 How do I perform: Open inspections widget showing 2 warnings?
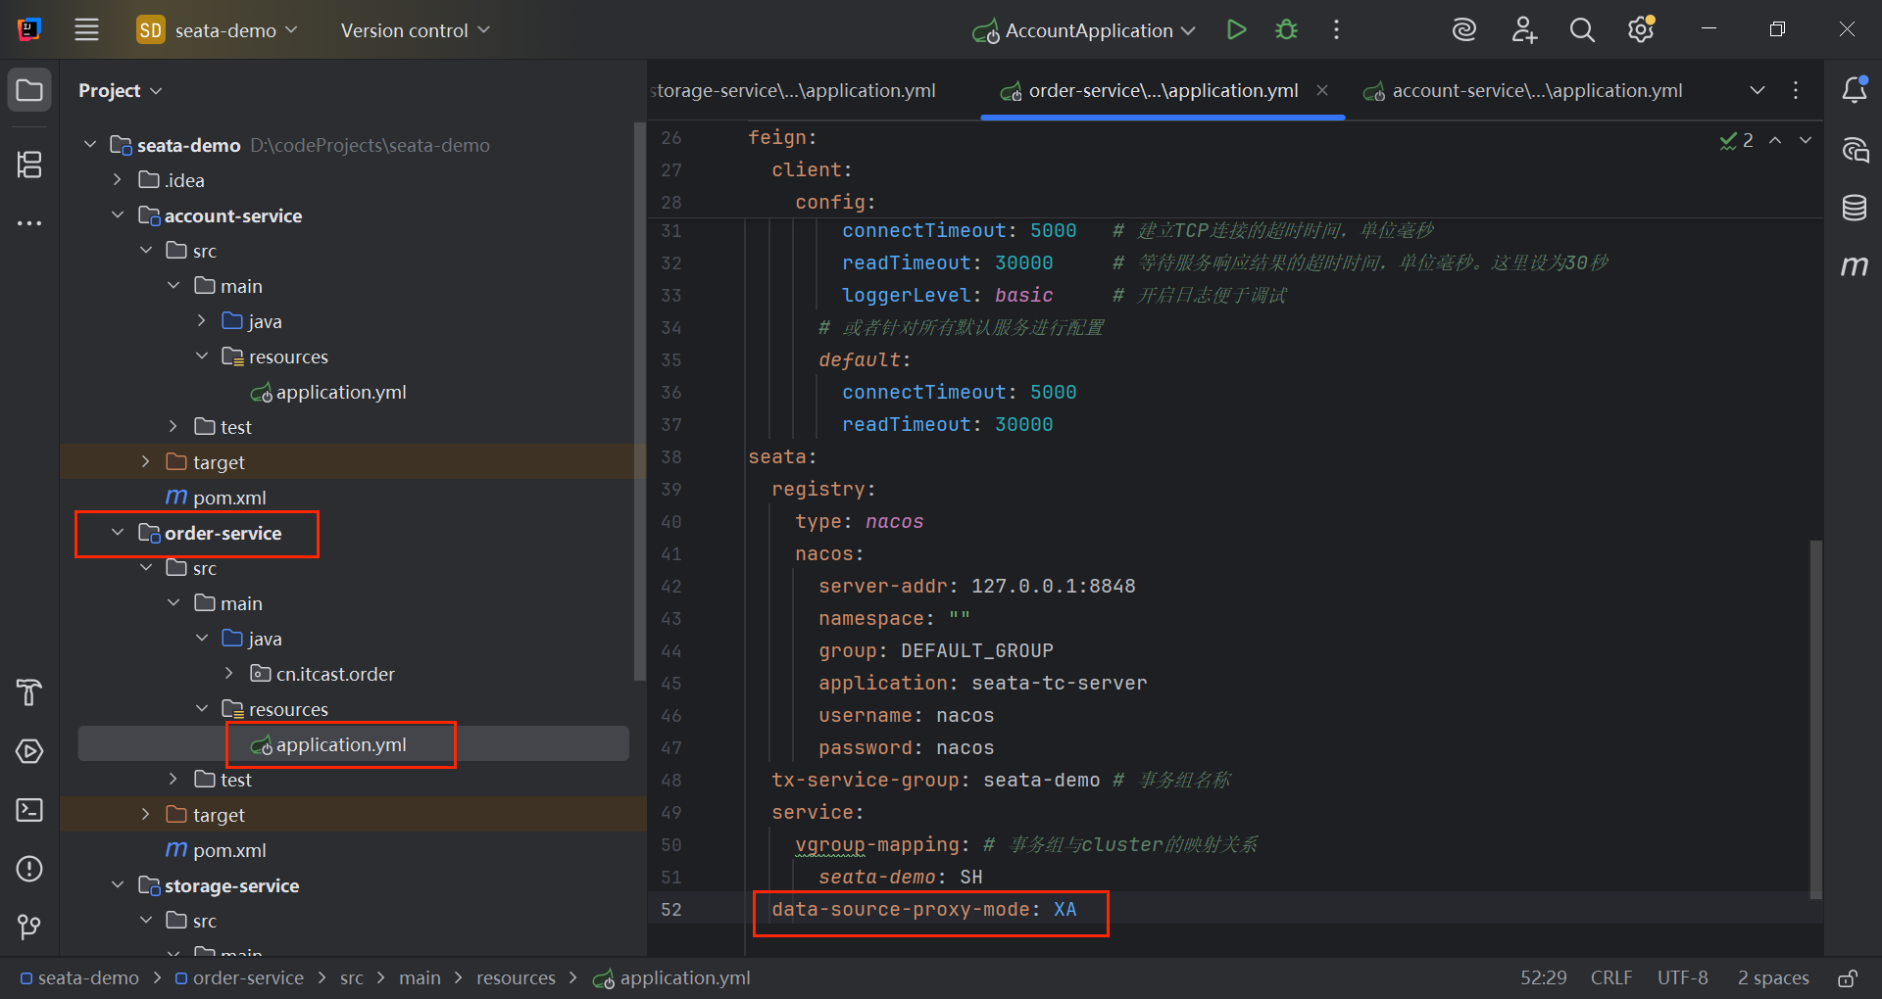pos(1736,140)
